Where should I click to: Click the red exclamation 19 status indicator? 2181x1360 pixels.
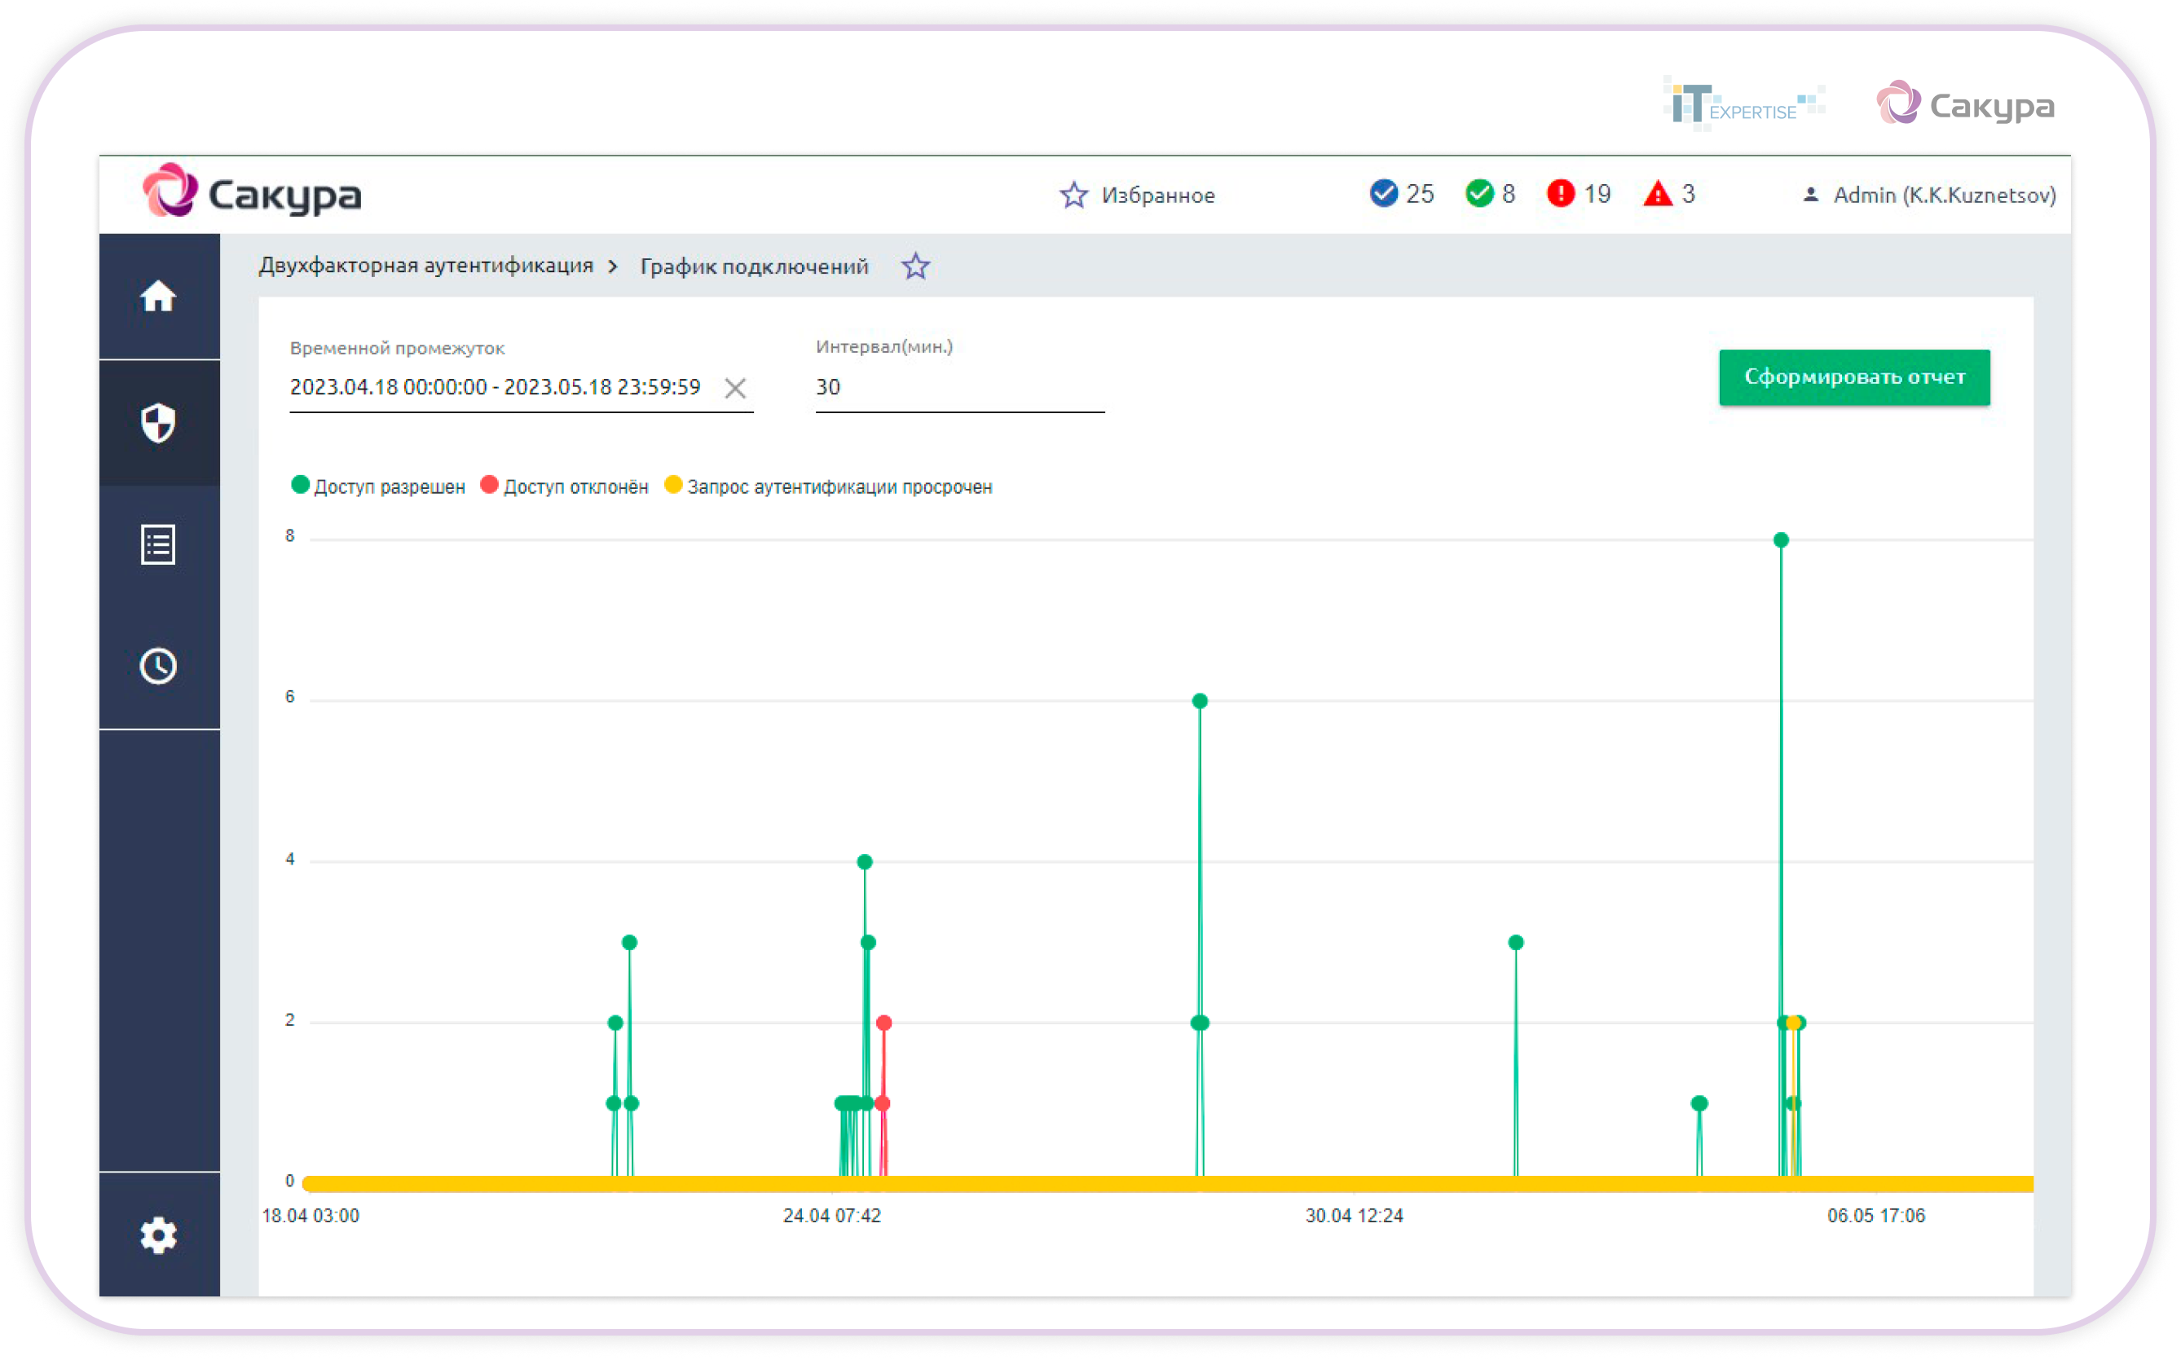(1579, 193)
